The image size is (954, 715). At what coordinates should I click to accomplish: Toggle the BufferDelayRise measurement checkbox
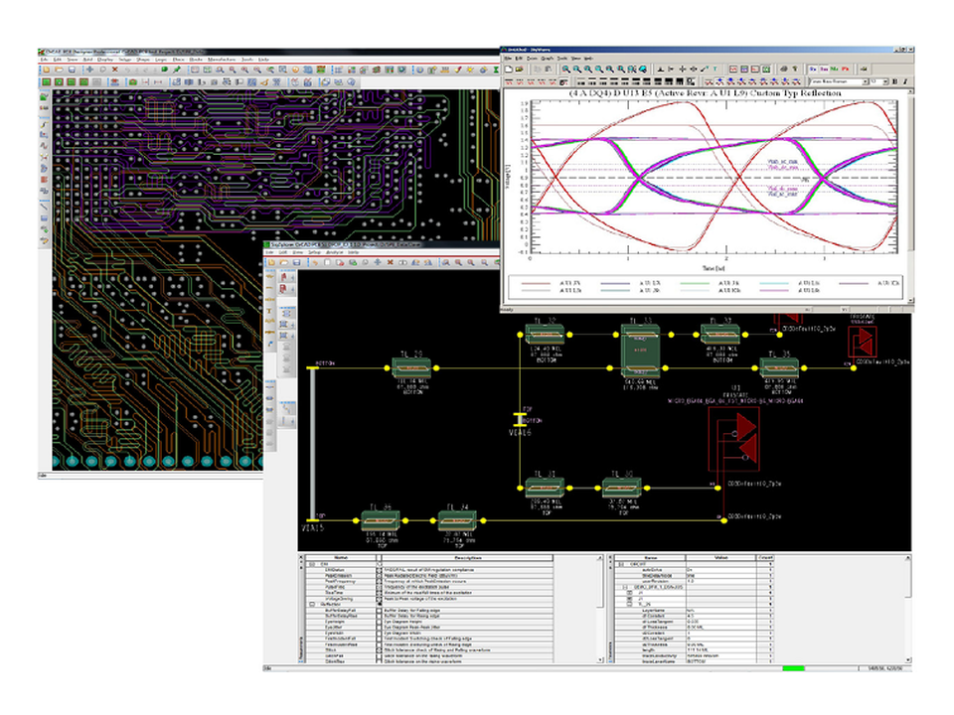(x=379, y=617)
